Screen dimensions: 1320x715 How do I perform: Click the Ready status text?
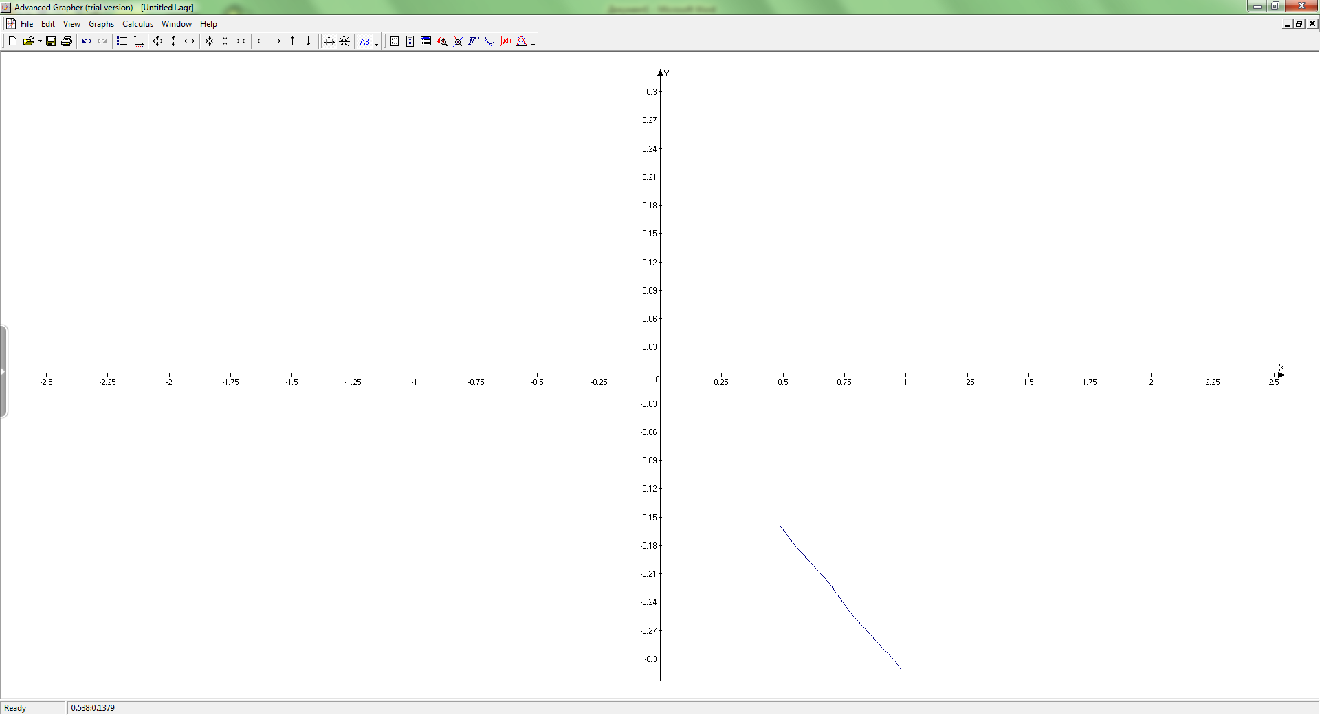click(x=15, y=708)
